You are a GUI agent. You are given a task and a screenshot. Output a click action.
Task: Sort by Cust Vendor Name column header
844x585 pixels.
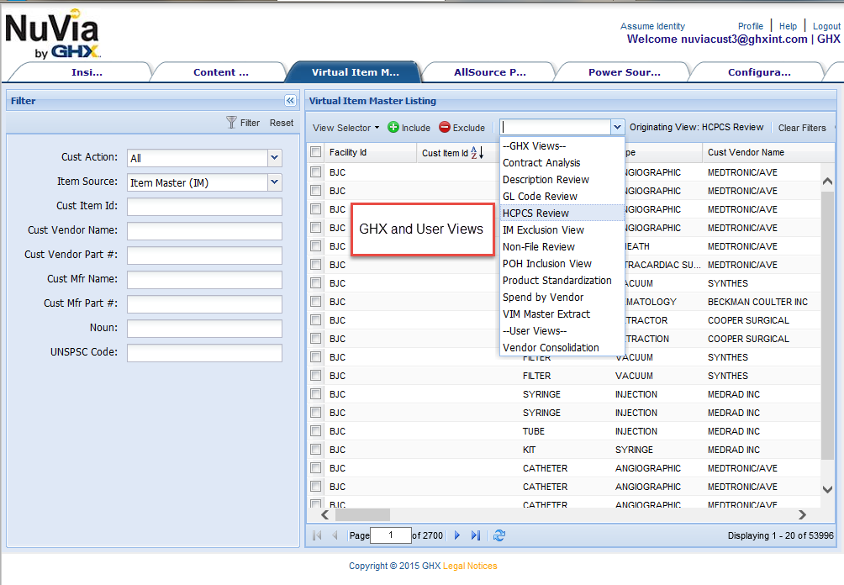click(746, 152)
